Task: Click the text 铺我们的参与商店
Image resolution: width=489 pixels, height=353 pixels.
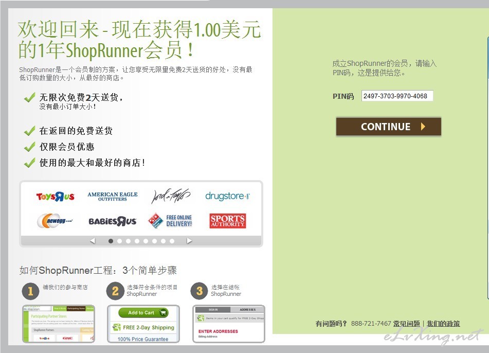Action: pos(65,287)
